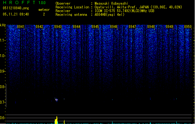The width and height of the screenshot is (195, 124).
Task: Click the 0949 time marker
Action: (x=170, y=27)
